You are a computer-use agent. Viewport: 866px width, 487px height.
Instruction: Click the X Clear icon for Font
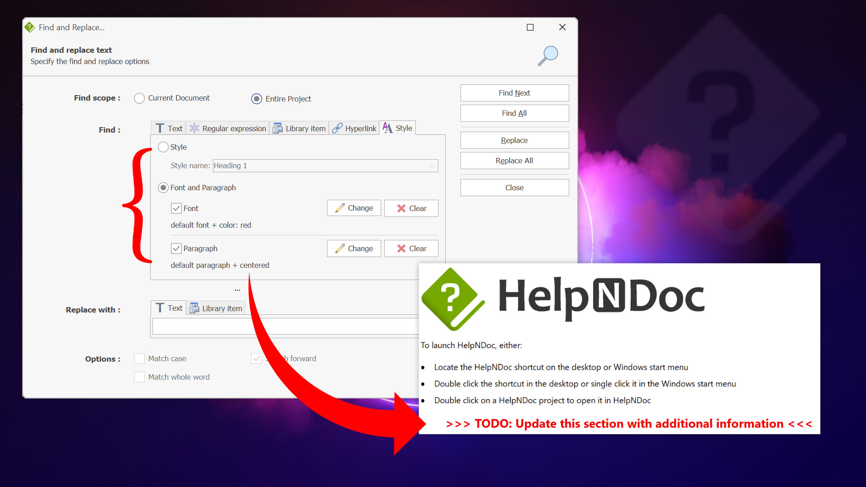(412, 208)
